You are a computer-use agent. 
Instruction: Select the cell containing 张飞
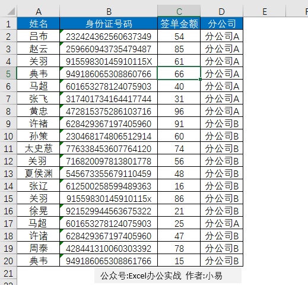[x=39, y=99]
